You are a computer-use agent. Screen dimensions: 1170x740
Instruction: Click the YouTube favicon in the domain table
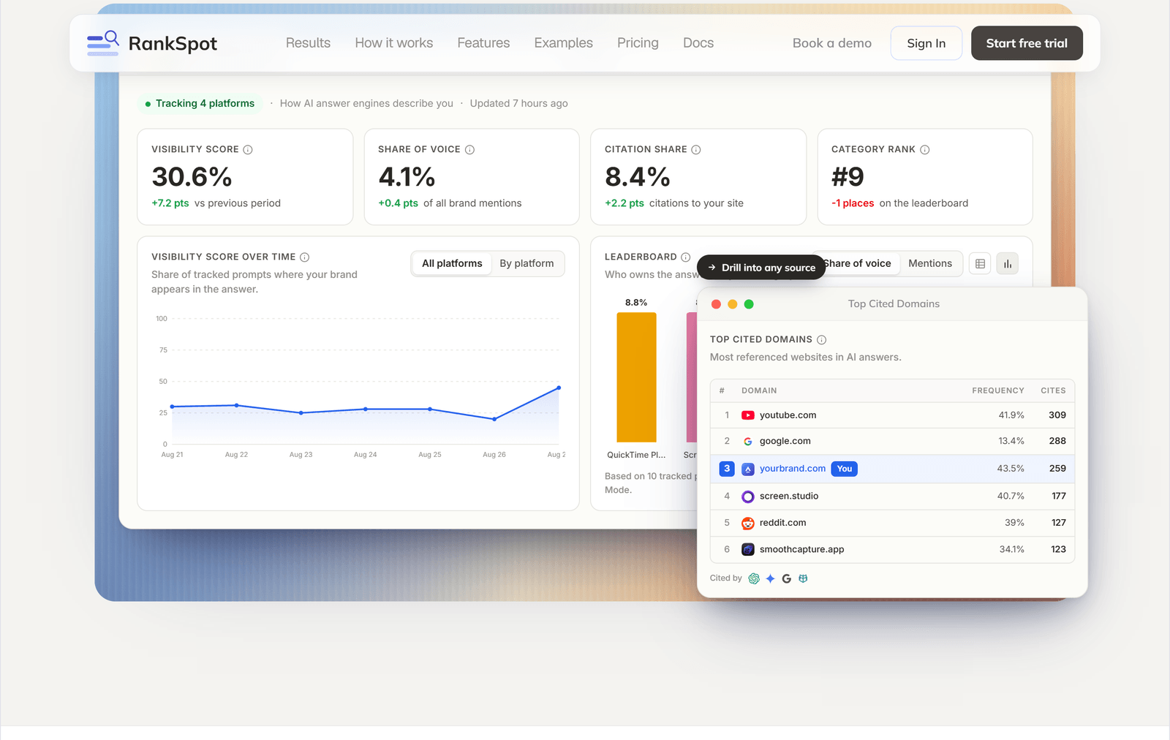(x=748, y=415)
